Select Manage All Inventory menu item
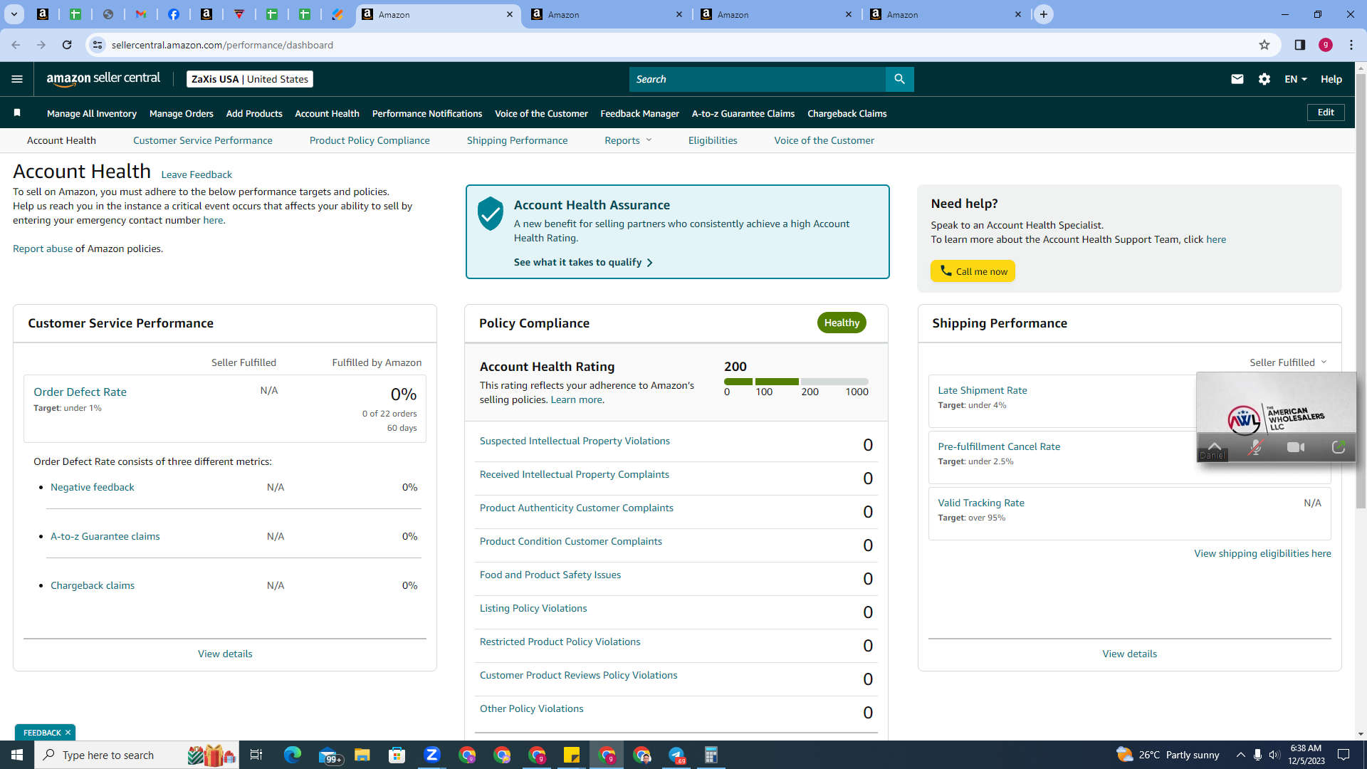The image size is (1367, 769). click(92, 113)
